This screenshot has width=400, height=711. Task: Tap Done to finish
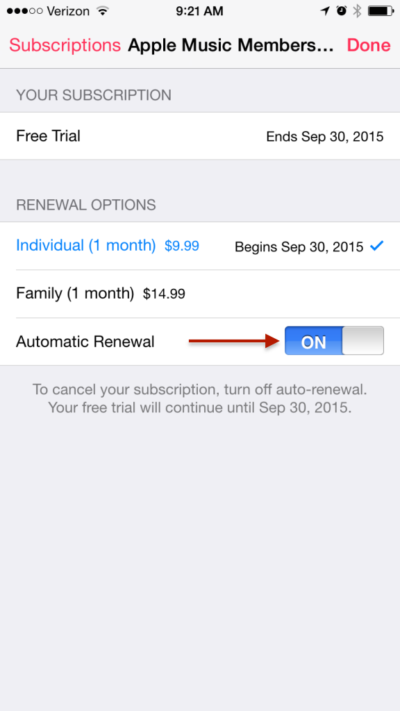tap(369, 45)
